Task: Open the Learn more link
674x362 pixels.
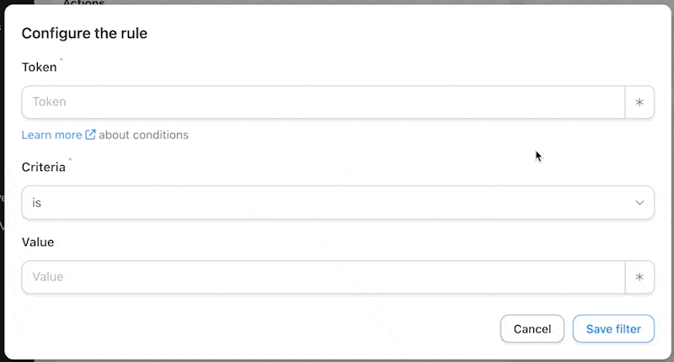Action: [x=51, y=135]
